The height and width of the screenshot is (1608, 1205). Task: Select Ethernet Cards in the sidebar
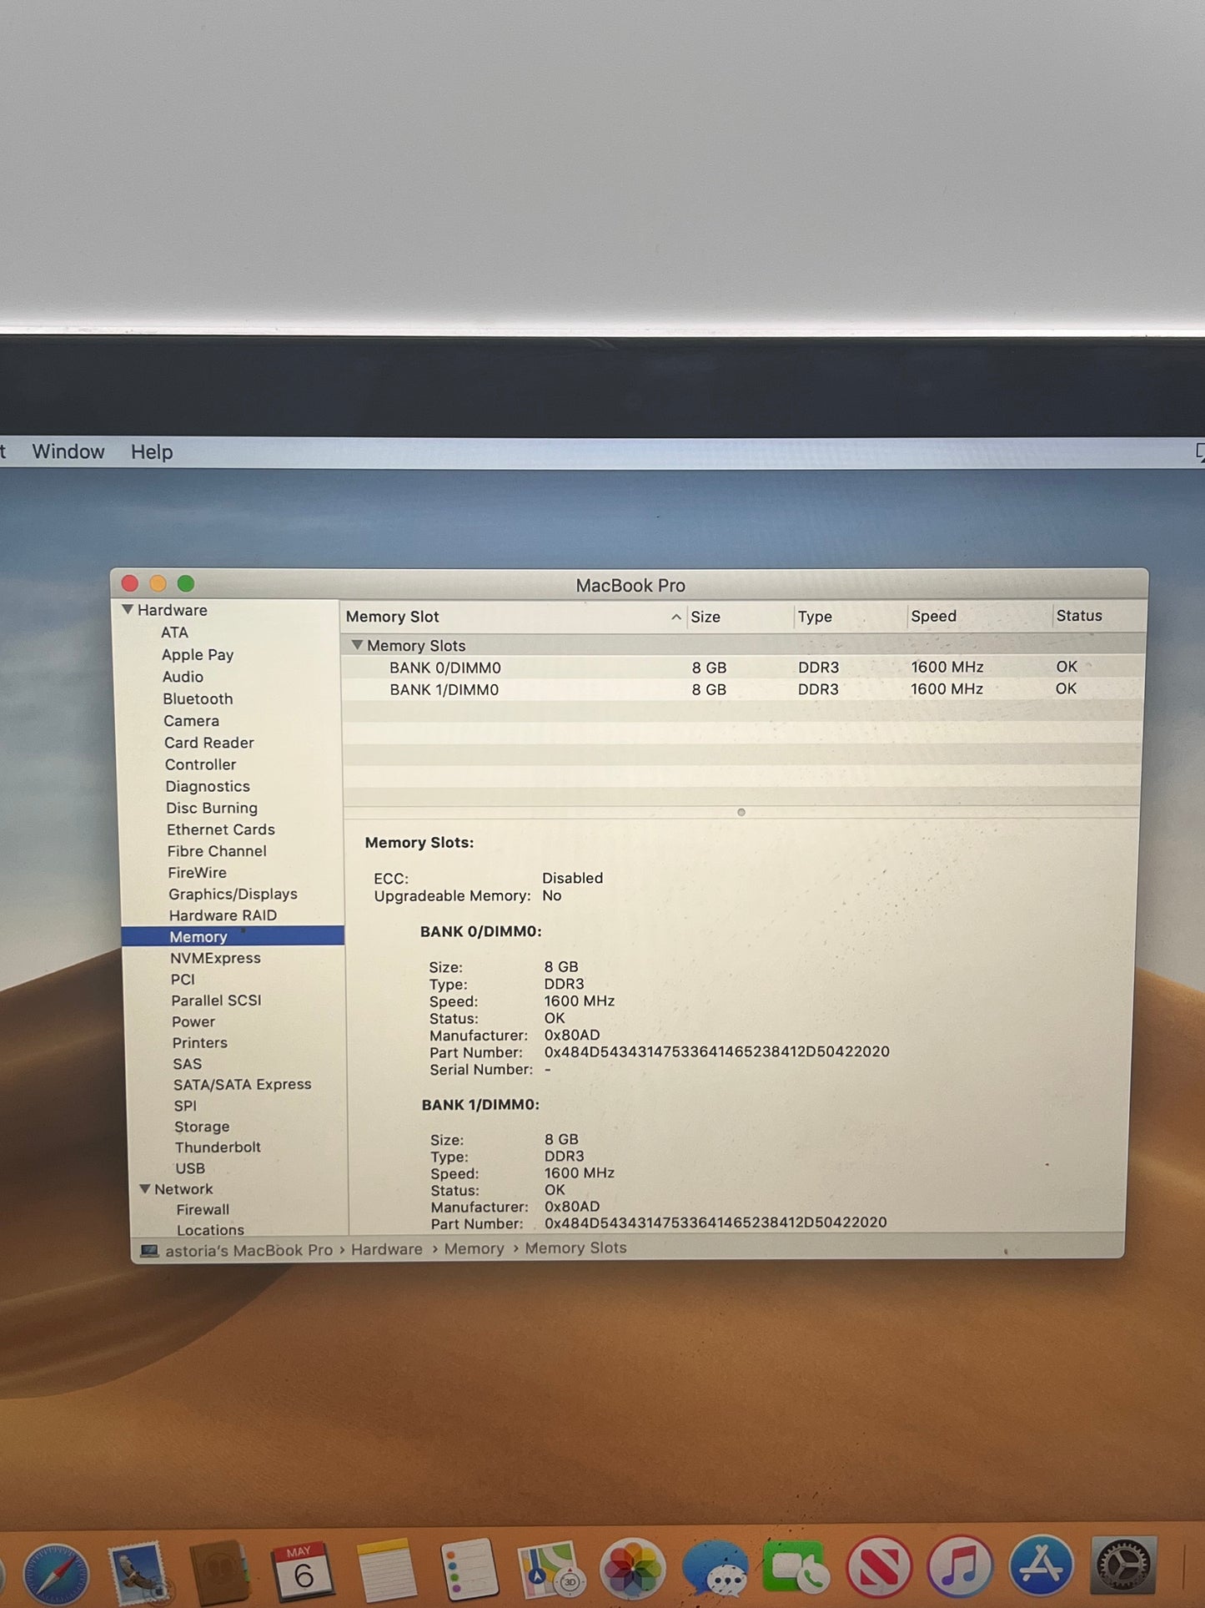point(220,829)
